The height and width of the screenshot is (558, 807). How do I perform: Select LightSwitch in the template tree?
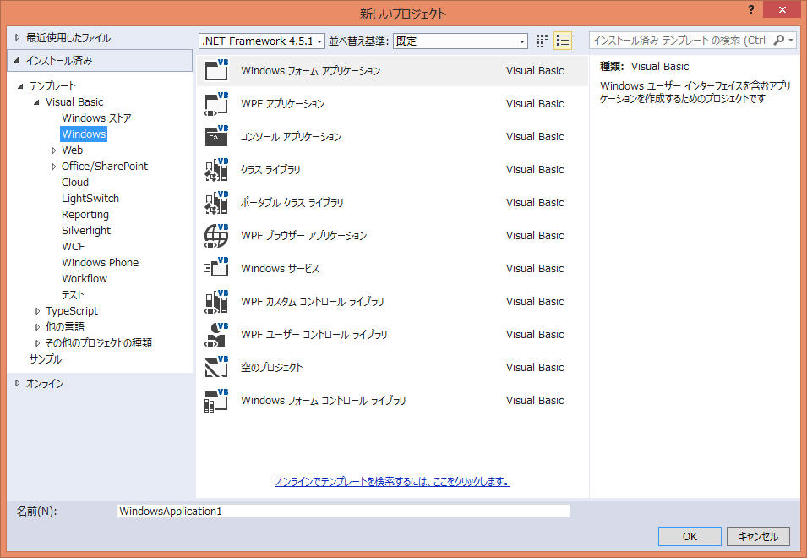(90, 198)
